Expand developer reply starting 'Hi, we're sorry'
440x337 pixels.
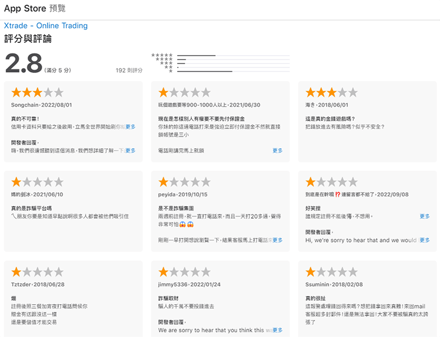[x=425, y=240]
